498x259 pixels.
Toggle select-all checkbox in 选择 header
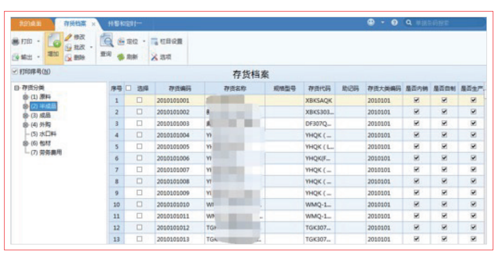coord(128,88)
